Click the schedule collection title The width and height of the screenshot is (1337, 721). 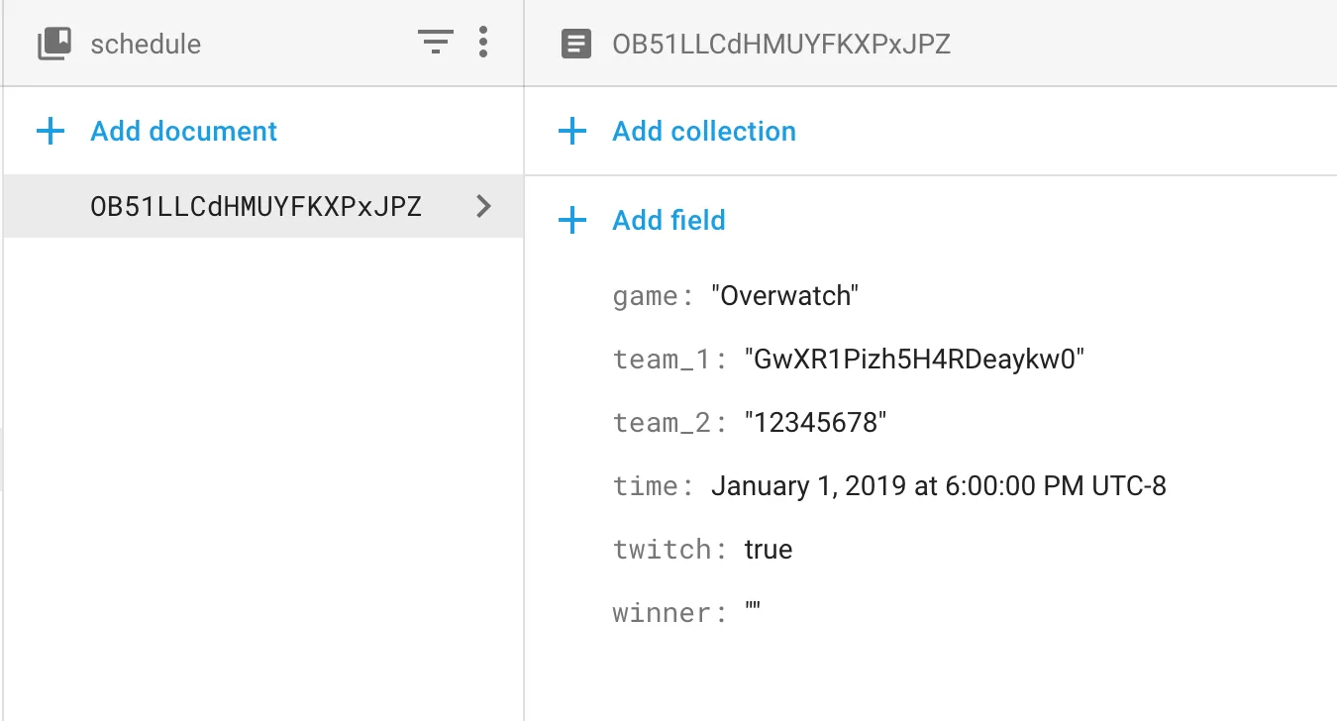146,44
